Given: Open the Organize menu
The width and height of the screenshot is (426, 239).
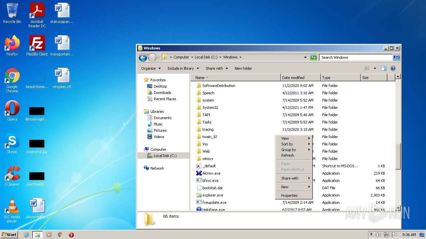Looking at the screenshot, I should [x=151, y=68].
